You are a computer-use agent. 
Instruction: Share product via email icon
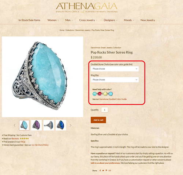pos(110,171)
